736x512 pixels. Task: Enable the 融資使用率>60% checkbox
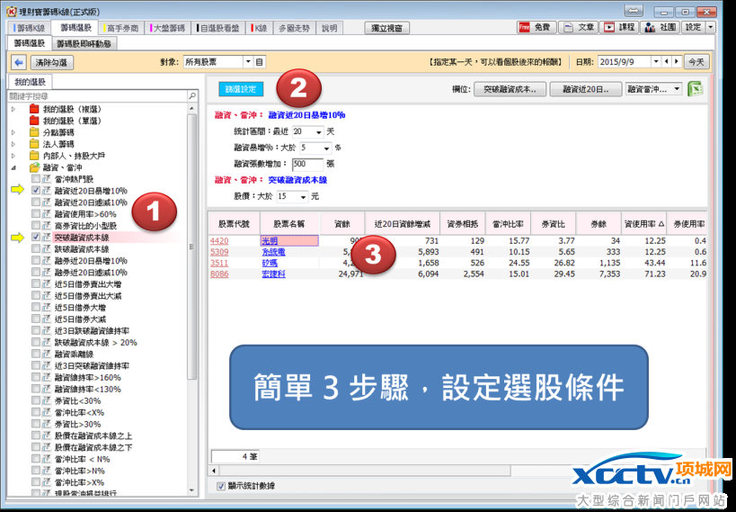click(36, 214)
